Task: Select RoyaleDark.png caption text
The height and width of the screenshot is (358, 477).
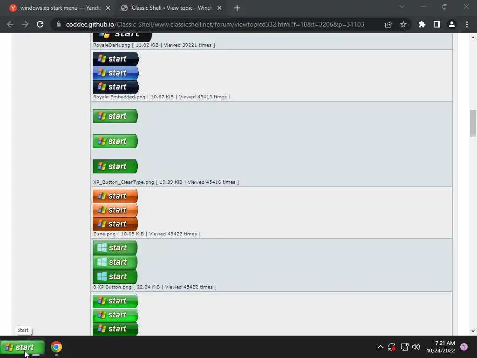Action: (x=154, y=45)
